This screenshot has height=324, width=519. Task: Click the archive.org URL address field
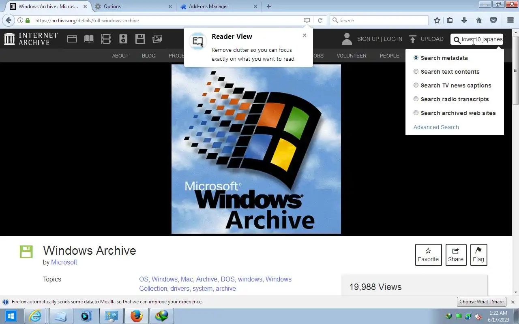coord(167,20)
